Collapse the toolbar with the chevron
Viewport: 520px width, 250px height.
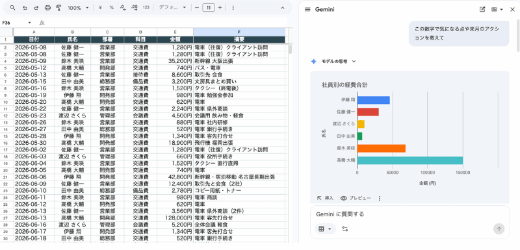point(283,8)
